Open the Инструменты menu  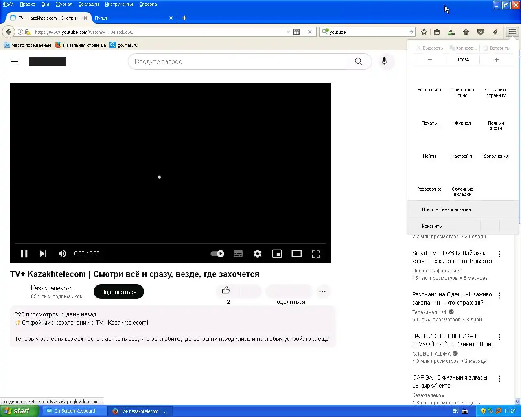(119, 4)
